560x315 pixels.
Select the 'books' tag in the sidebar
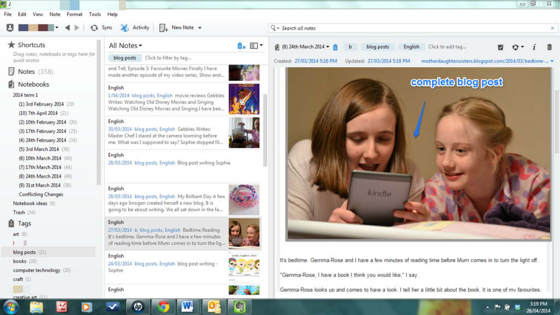tap(20, 261)
